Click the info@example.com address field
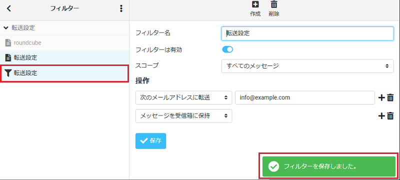The height and width of the screenshot is (180, 400). (x=305, y=97)
